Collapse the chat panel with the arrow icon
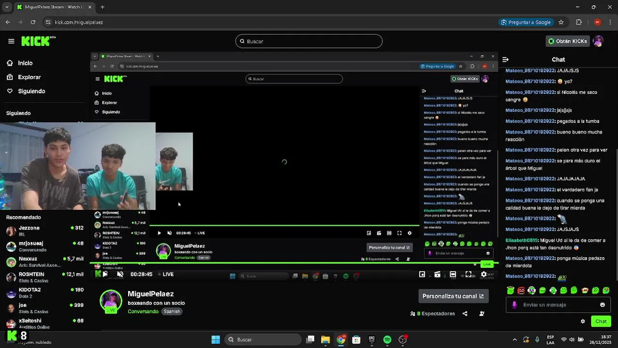Image resolution: width=618 pixels, height=348 pixels. (505, 59)
